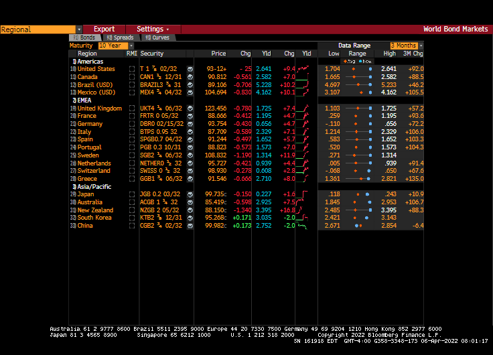Open the chart icon for Germany's DBR bond

click(x=190, y=124)
